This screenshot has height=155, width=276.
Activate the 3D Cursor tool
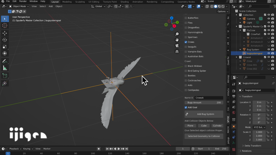5,25
